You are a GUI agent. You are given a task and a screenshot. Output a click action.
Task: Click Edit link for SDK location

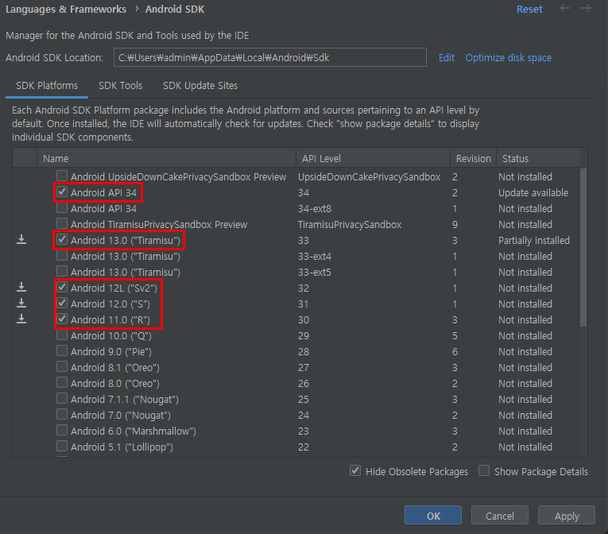point(447,58)
